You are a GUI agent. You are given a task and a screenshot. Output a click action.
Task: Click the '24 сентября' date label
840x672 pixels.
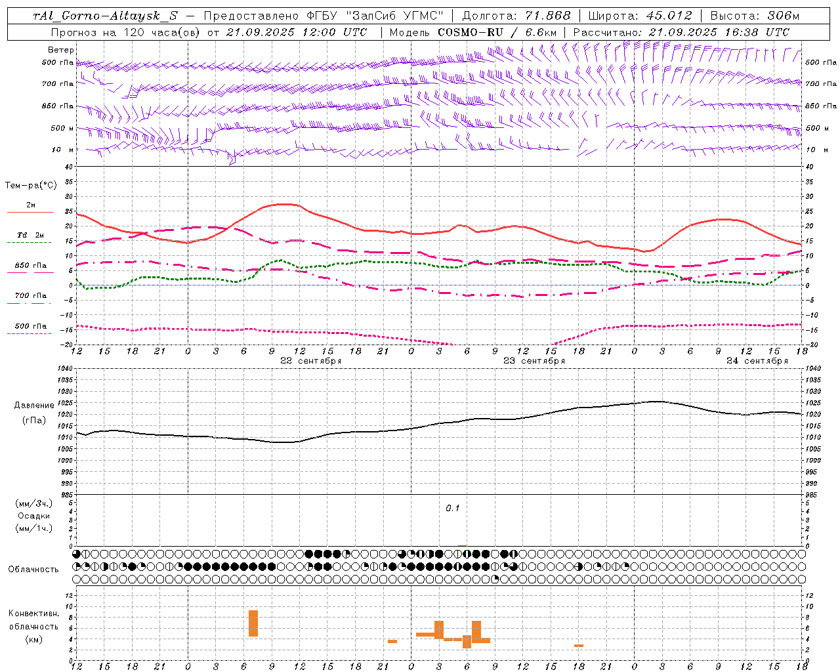pyautogui.click(x=757, y=361)
